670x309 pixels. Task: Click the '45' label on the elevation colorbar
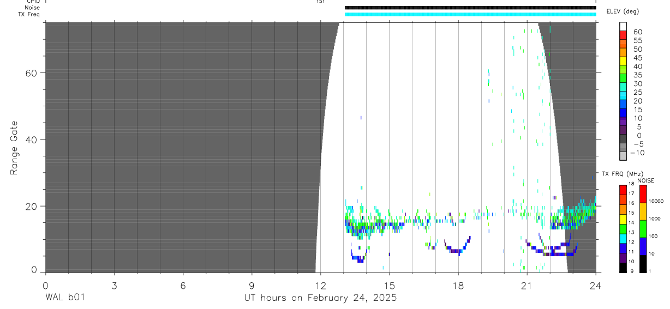pyautogui.click(x=637, y=58)
